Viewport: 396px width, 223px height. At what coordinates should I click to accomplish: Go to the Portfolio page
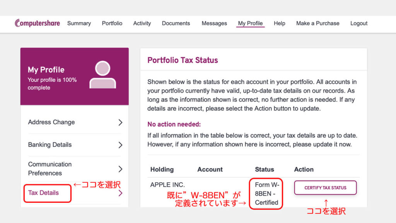(x=112, y=23)
